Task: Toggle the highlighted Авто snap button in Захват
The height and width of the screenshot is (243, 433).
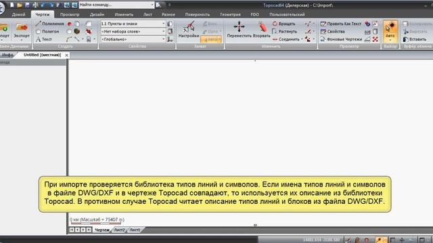Action: click(x=210, y=39)
